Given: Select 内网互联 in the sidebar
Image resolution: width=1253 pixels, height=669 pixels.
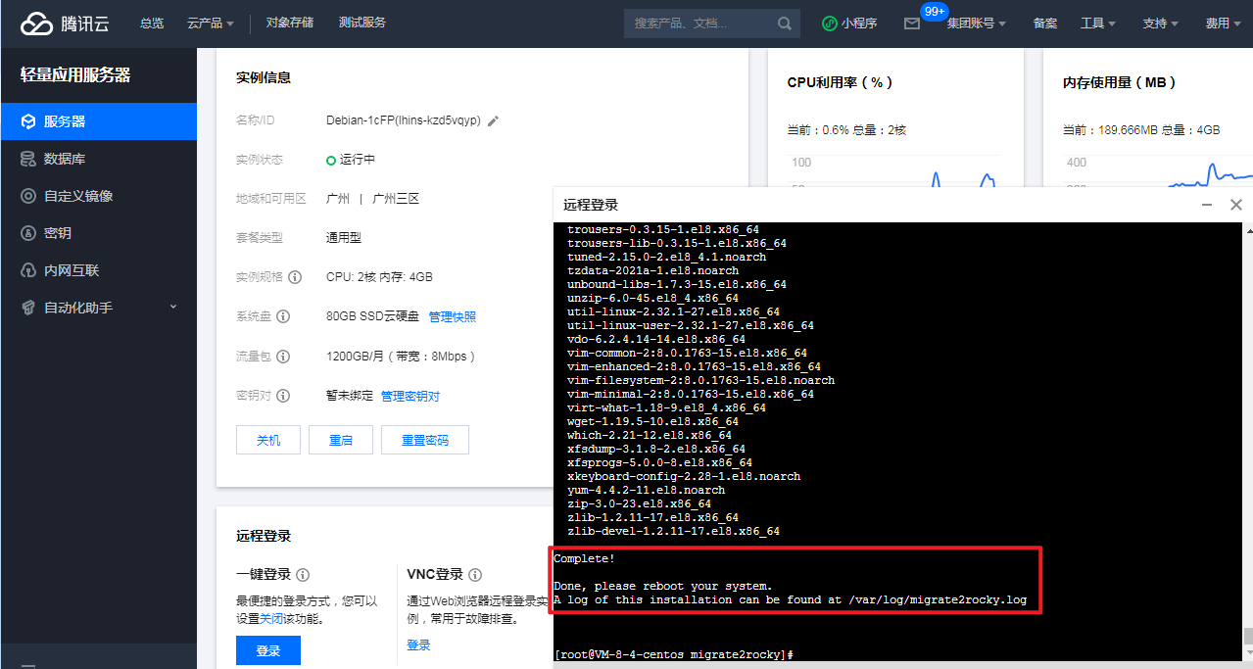Looking at the screenshot, I should point(98,270).
